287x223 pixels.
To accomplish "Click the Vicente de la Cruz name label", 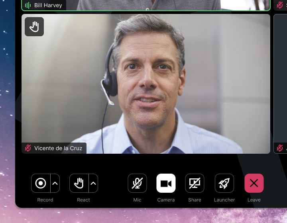I will 58,148.
